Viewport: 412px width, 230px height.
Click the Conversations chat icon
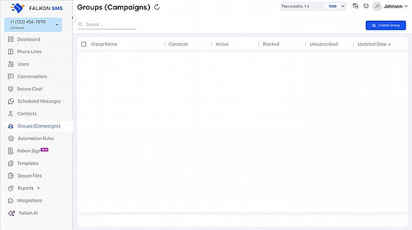(x=11, y=76)
